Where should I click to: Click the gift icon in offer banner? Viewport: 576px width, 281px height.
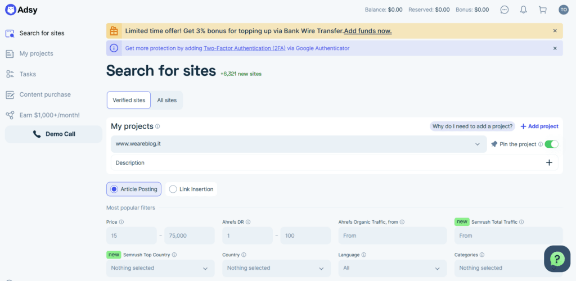[x=114, y=31]
